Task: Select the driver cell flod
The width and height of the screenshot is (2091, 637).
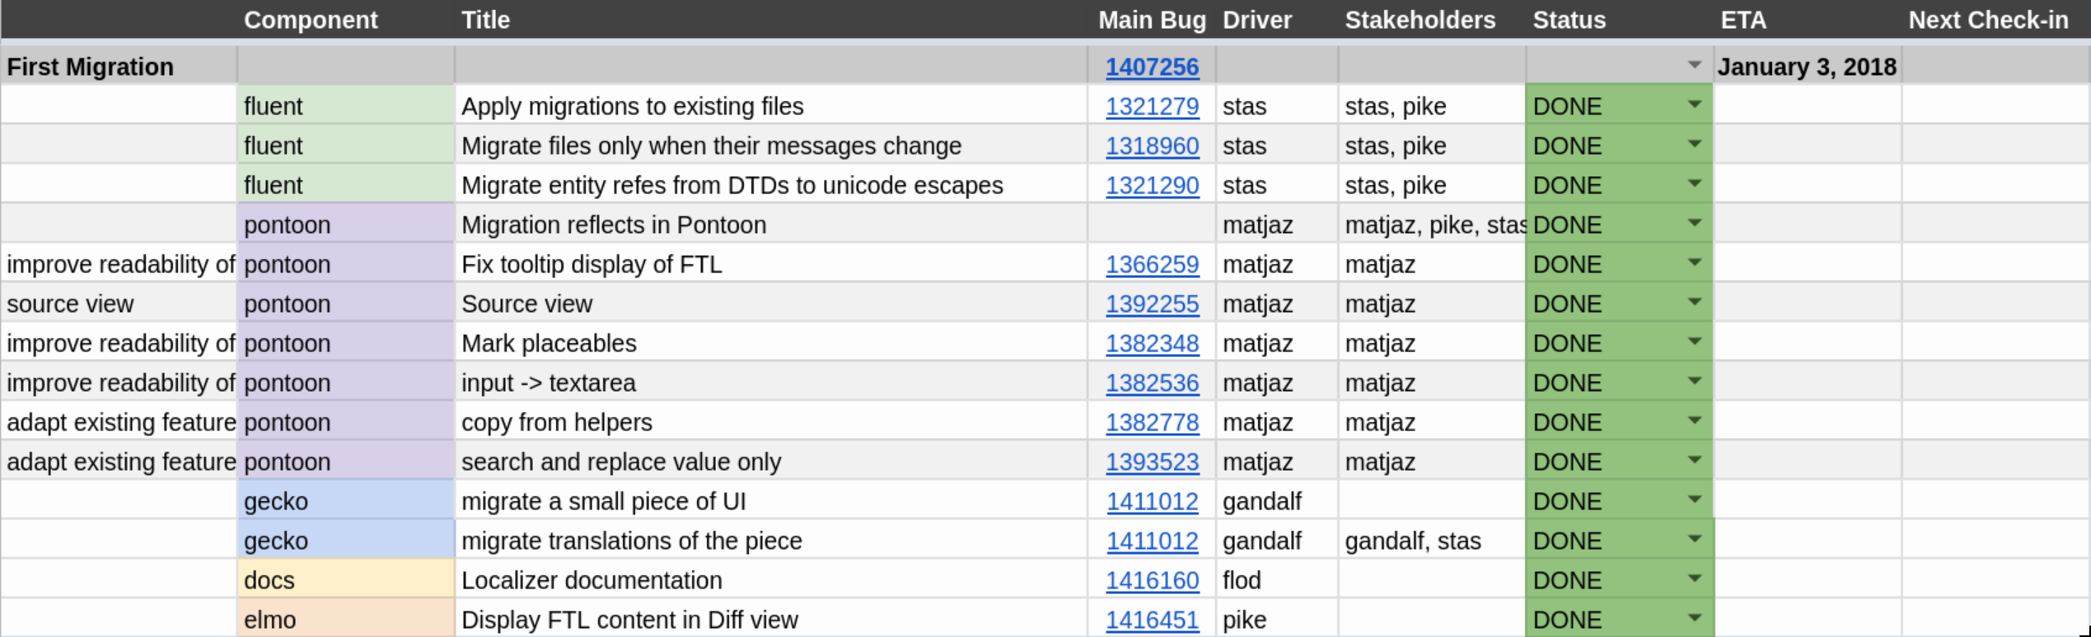Action: (x=1277, y=580)
